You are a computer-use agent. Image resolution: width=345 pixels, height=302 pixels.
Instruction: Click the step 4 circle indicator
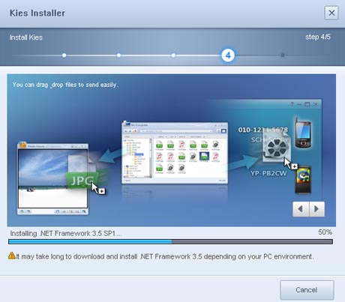point(228,55)
